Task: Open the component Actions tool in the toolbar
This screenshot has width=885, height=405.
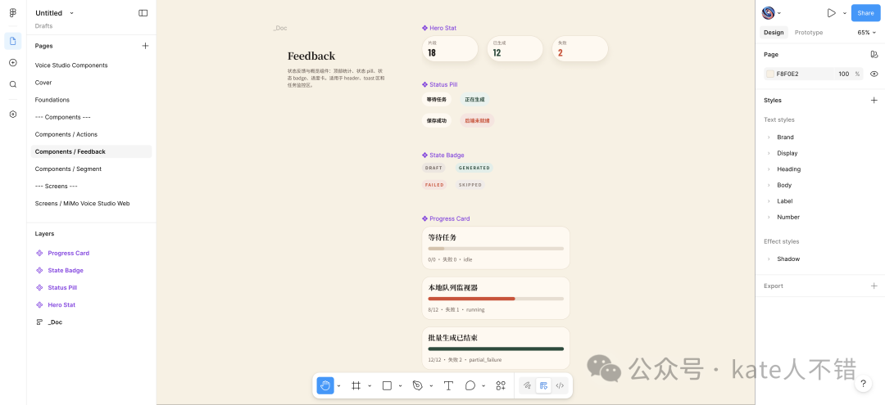Action: (501, 385)
